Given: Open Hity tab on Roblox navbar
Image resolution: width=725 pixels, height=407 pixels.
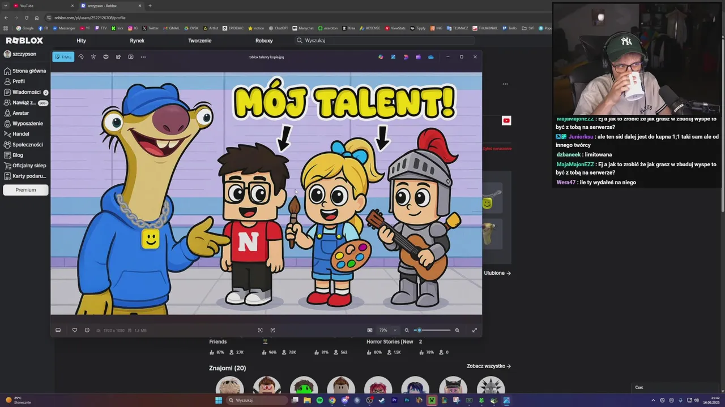Looking at the screenshot, I should pyautogui.click(x=81, y=41).
